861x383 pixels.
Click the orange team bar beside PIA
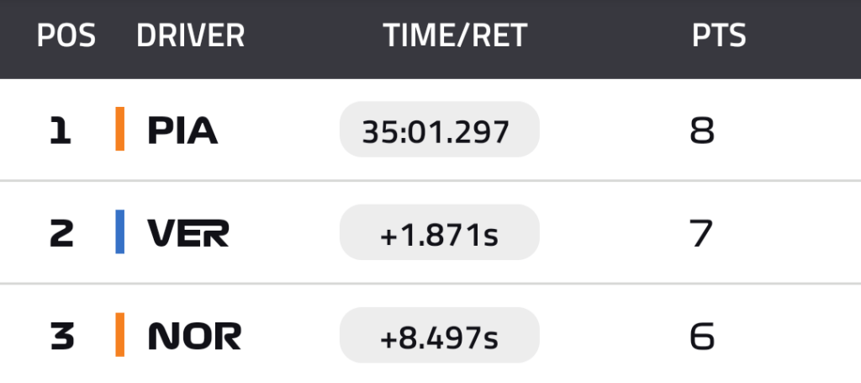(x=120, y=130)
